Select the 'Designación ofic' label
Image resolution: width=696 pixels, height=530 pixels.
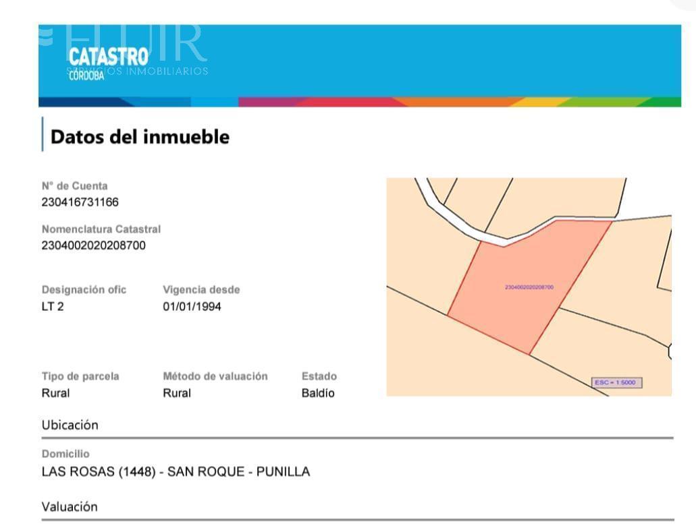[84, 290]
